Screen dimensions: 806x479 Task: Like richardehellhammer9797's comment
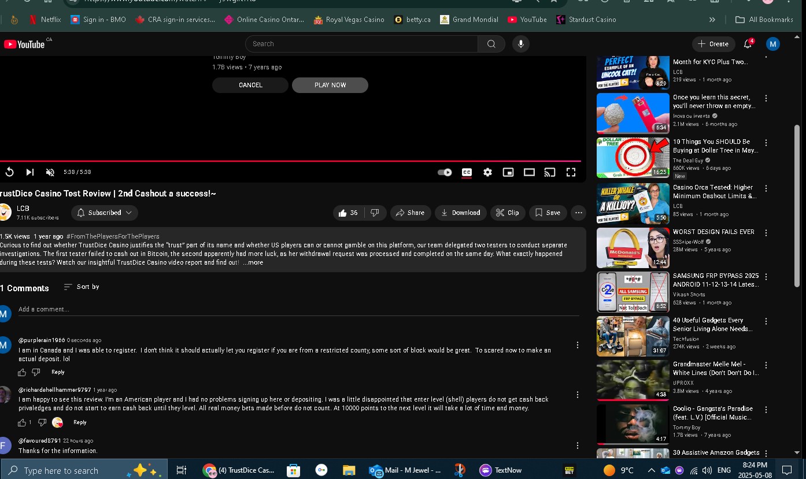tap(22, 422)
